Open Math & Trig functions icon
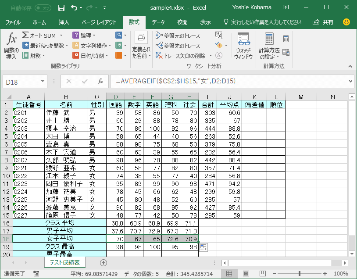Viewport: 357px width, 279px height. (x=118, y=45)
